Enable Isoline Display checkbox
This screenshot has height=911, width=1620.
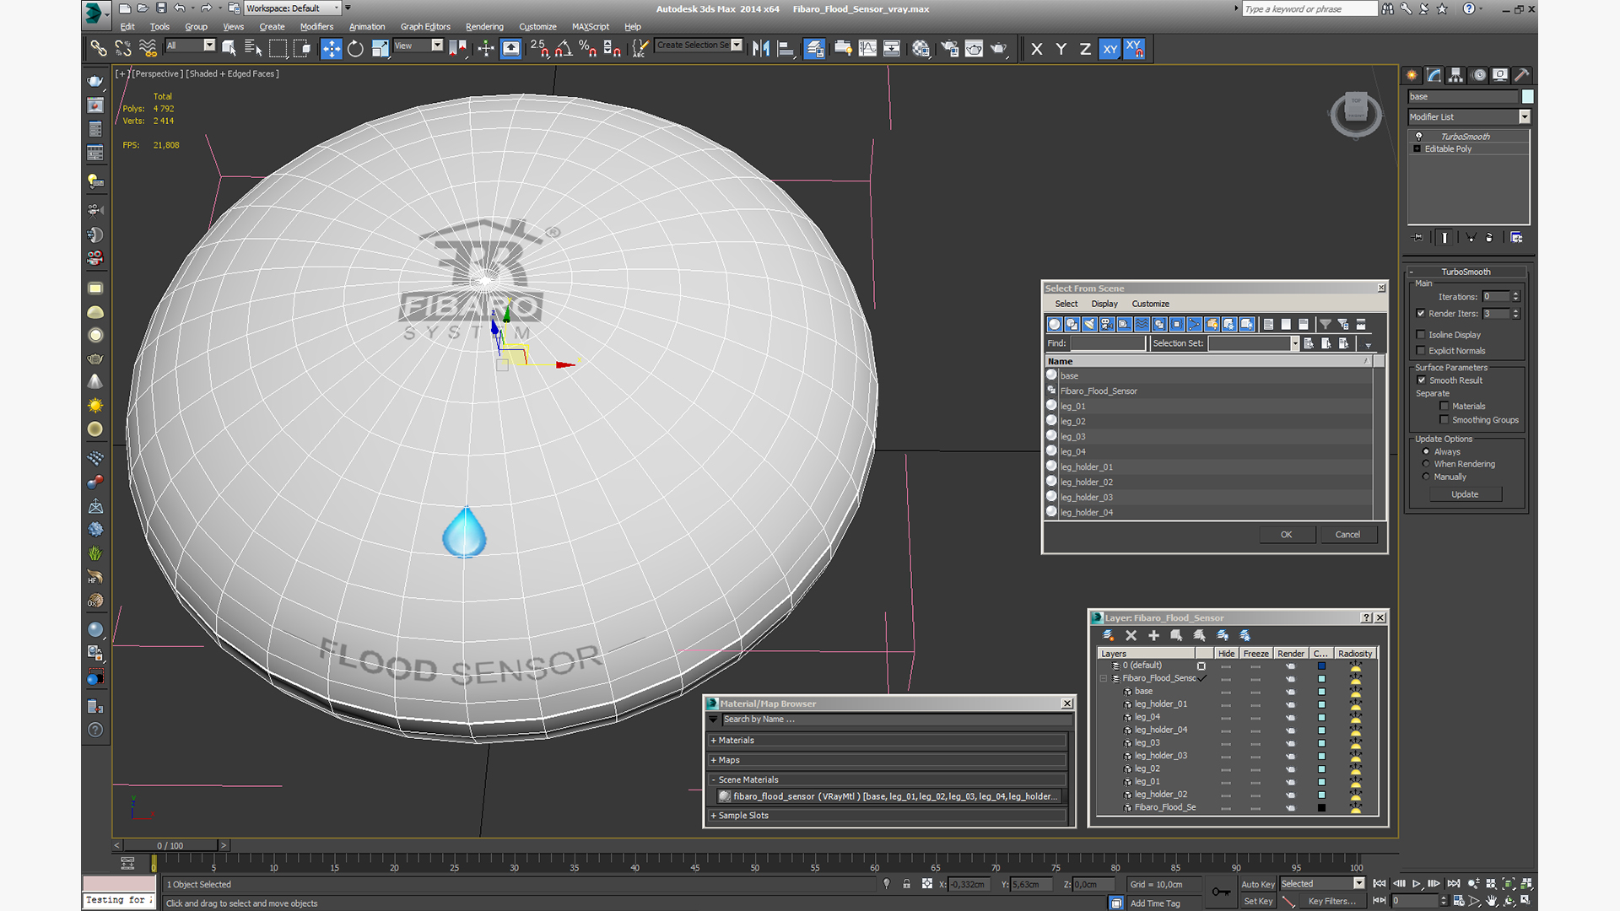coord(1421,334)
